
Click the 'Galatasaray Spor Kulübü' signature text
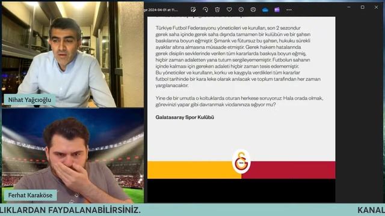(x=185, y=117)
